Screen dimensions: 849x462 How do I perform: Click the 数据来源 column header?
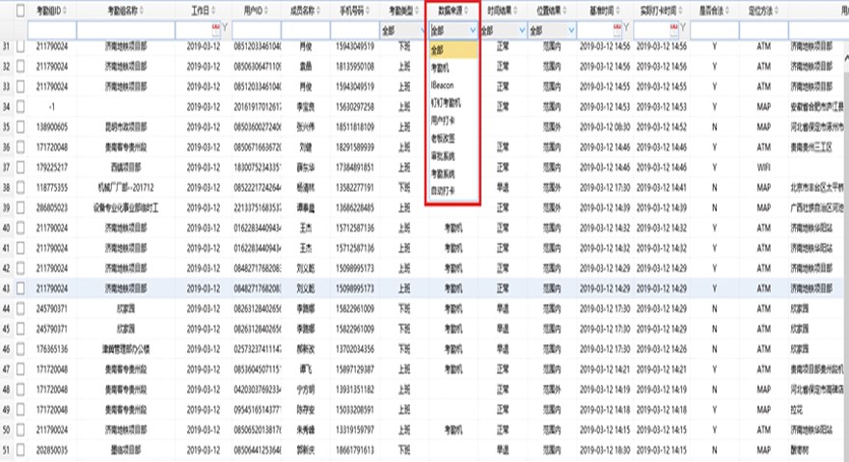click(x=451, y=9)
